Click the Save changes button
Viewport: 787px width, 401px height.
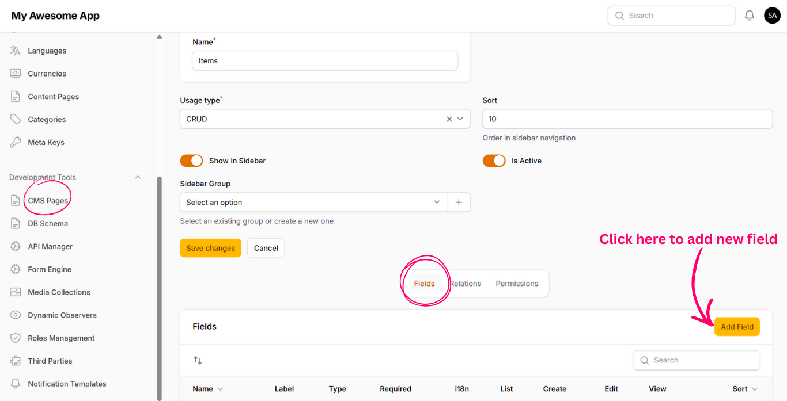(210, 248)
